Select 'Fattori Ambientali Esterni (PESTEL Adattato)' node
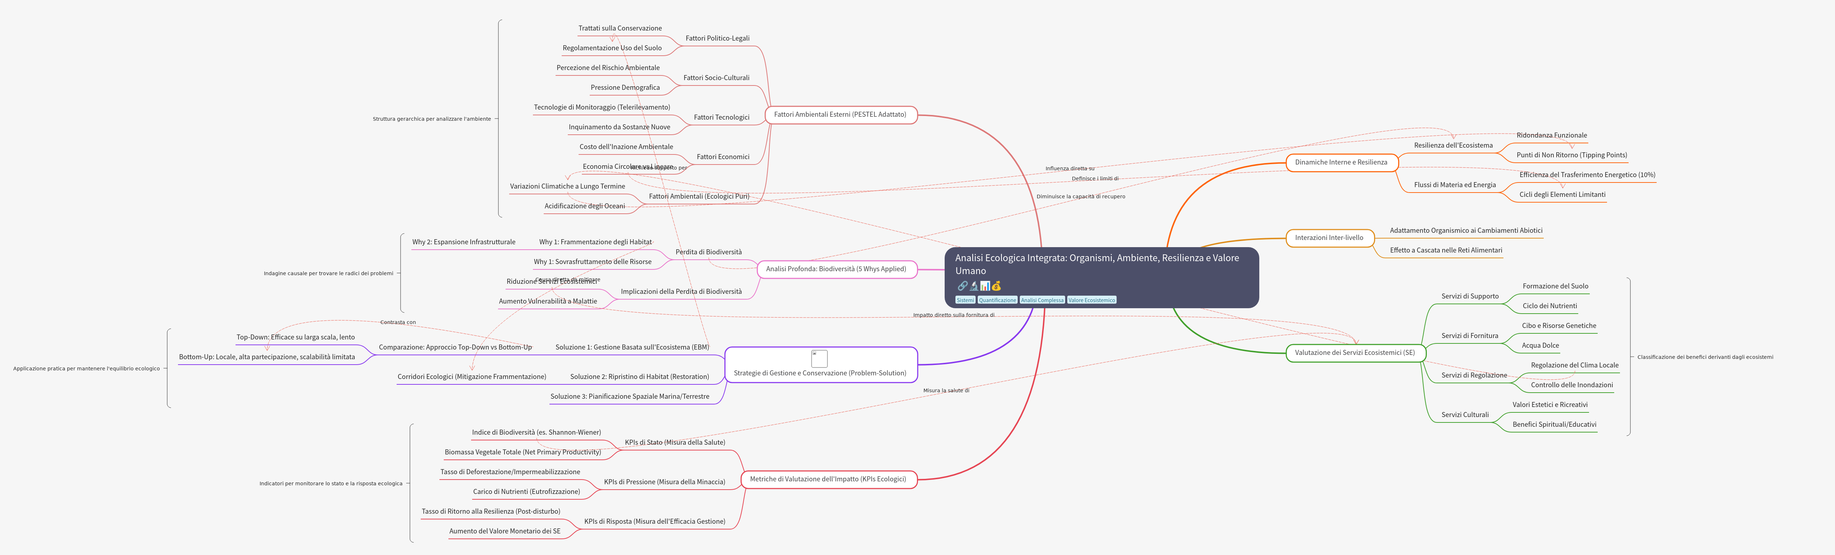The height and width of the screenshot is (555, 1835). (840, 115)
